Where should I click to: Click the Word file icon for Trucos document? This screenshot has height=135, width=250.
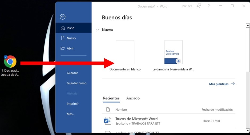(108, 121)
